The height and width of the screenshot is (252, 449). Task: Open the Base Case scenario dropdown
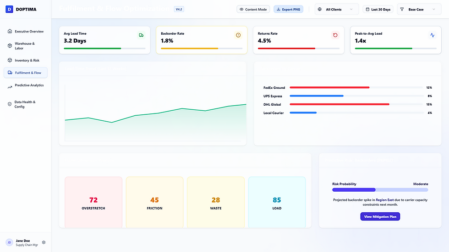[419, 10]
